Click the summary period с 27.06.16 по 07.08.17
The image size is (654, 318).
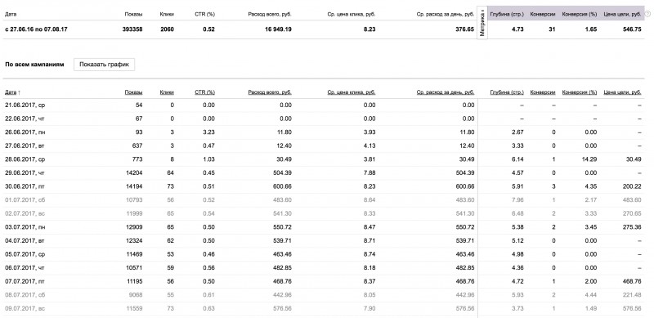(36, 29)
